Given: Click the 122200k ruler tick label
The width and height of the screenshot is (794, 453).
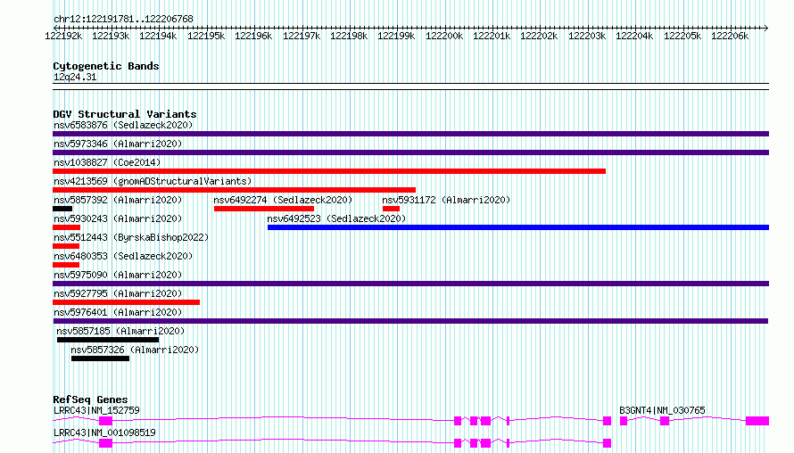Looking at the screenshot, I should pos(444,36).
